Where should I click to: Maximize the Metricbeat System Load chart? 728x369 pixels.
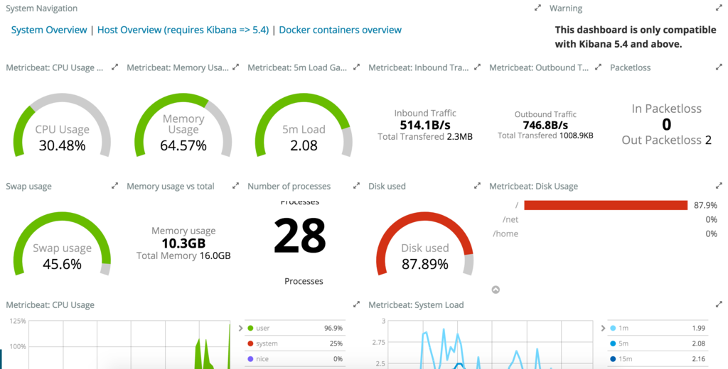(x=719, y=304)
